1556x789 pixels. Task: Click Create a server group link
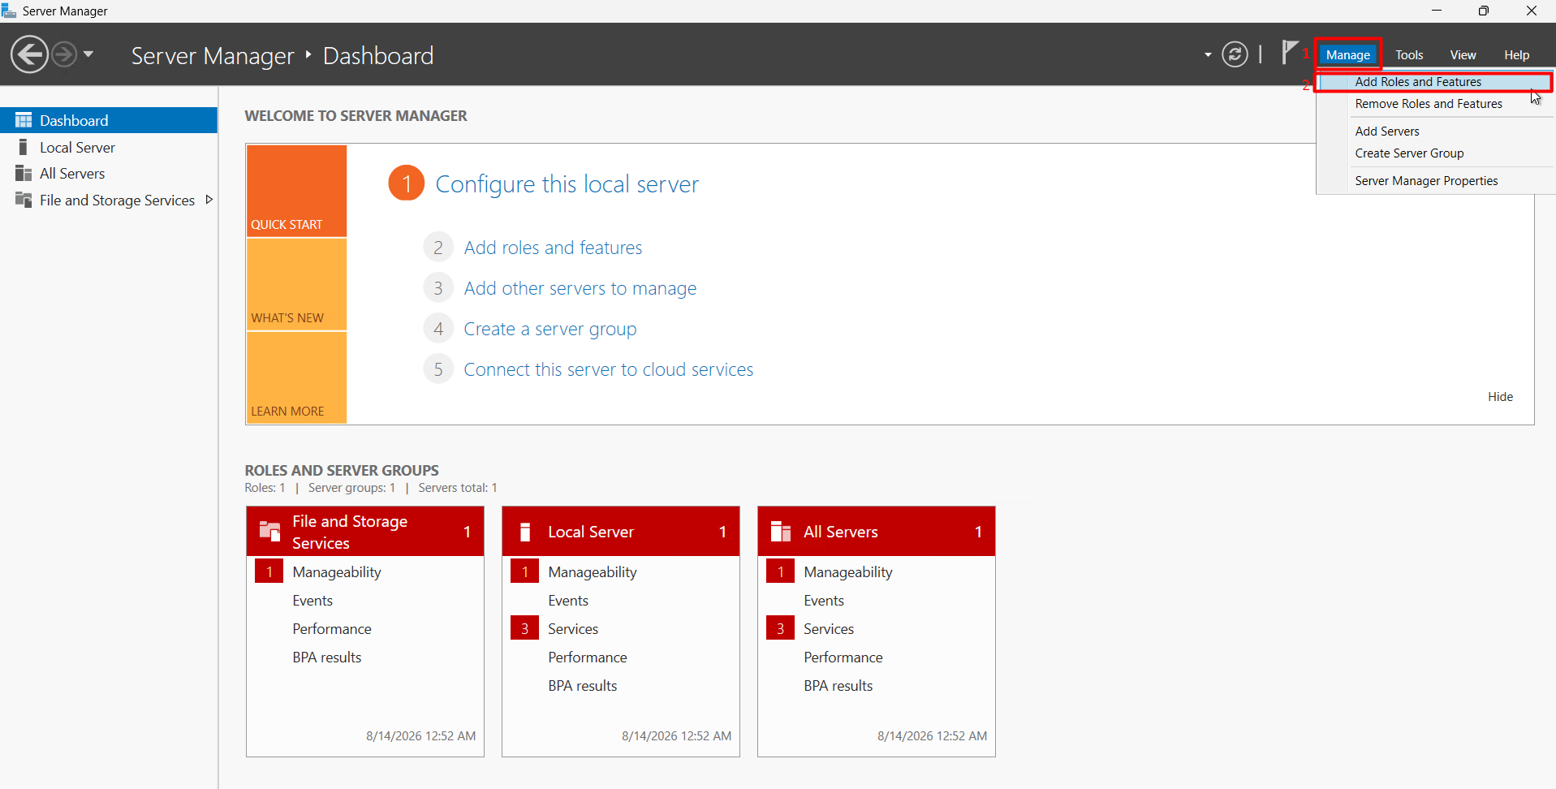(x=550, y=329)
